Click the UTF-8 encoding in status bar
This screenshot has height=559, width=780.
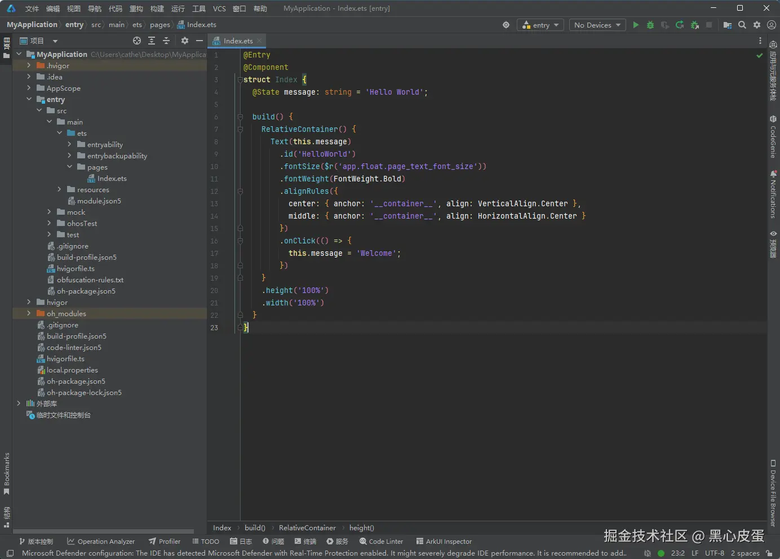click(714, 553)
